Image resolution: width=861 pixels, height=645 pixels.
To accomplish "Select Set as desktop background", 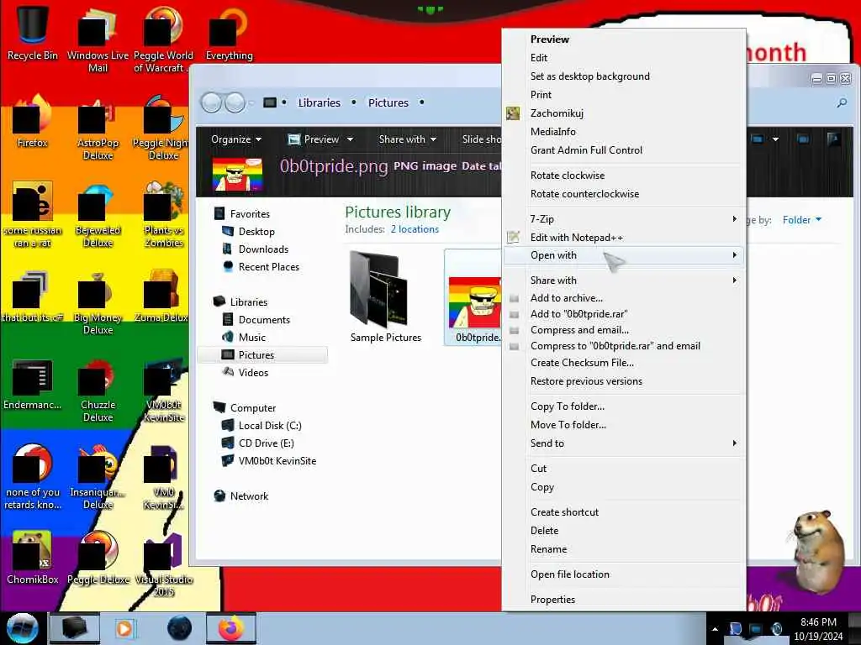I will 624,76.
